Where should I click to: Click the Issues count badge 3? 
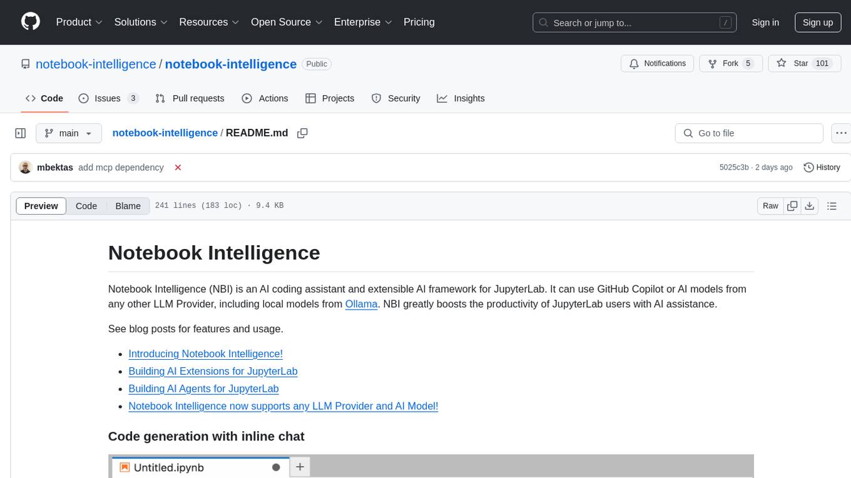[133, 98]
